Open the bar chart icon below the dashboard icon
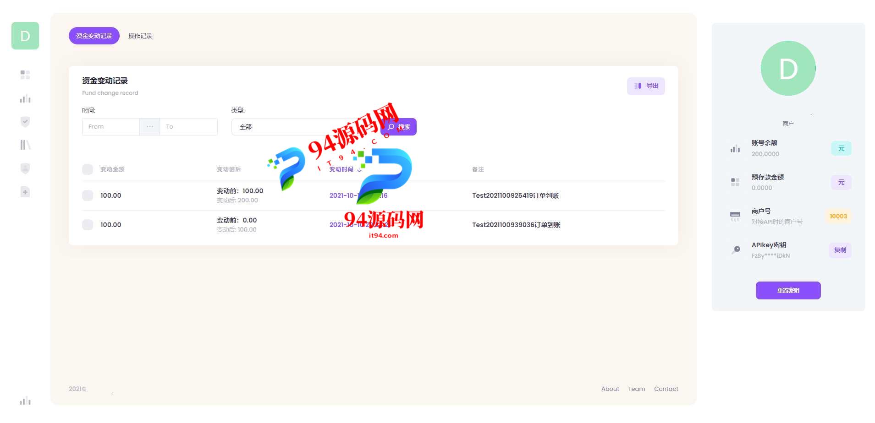 [x=25, y=98]
